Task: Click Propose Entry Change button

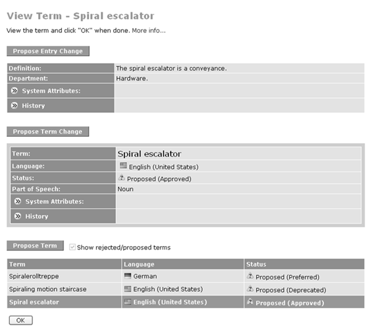Action: [48, 51]
